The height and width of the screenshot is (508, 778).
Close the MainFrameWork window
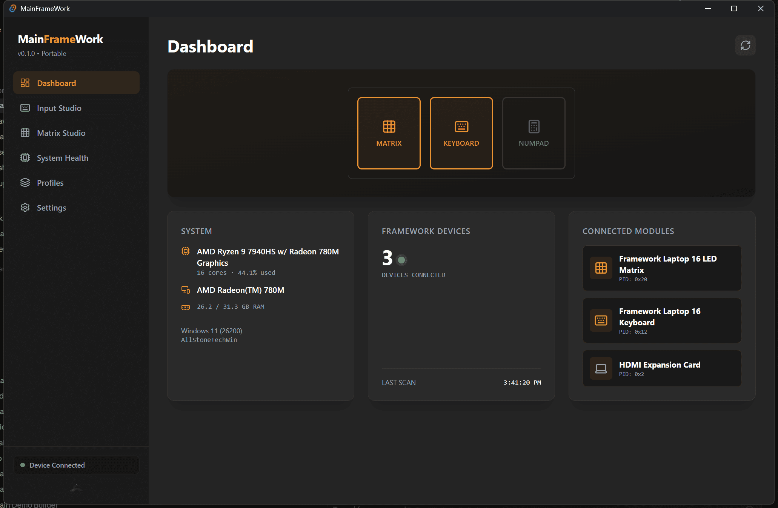[x=761, y=8]
